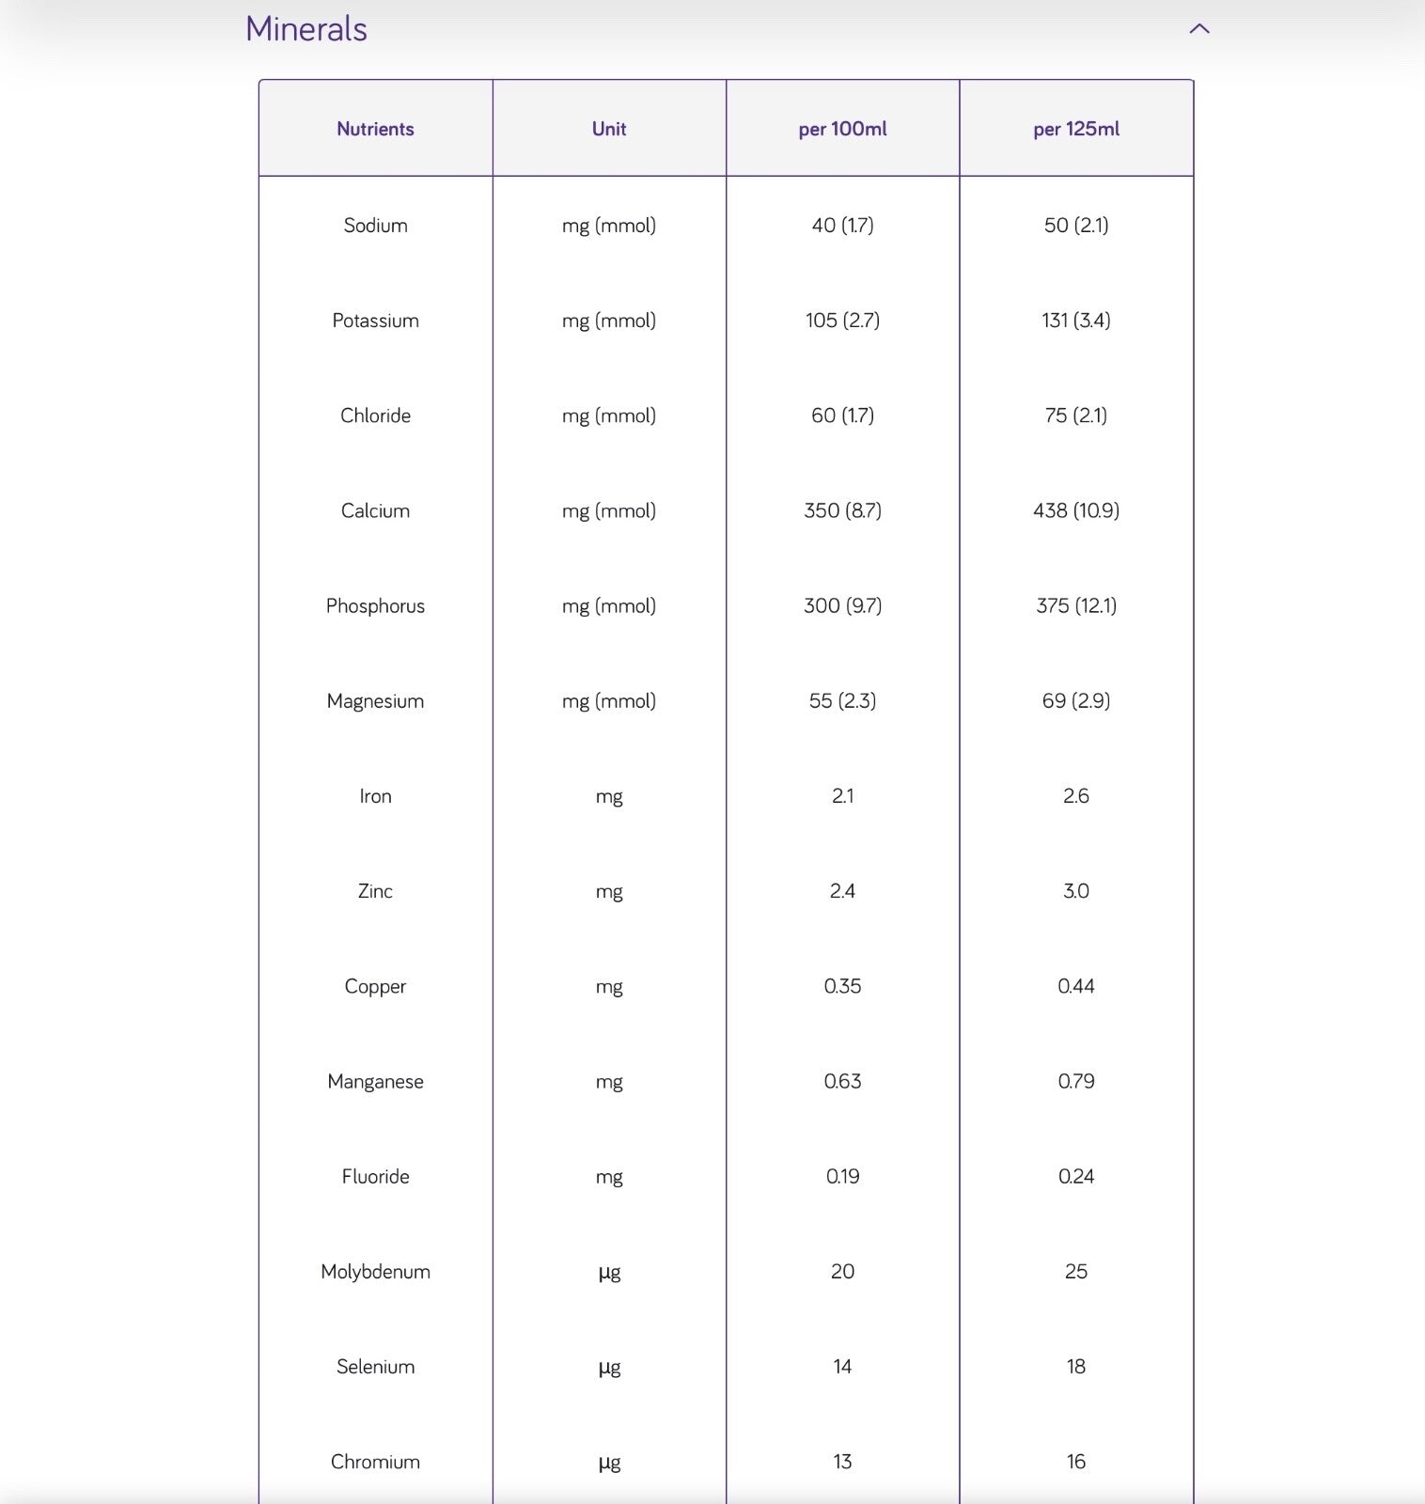Select the Magnesium nutrient name
This screenshot has width=1425, height=1504.
pyautogui.click(x=375, y=701)
